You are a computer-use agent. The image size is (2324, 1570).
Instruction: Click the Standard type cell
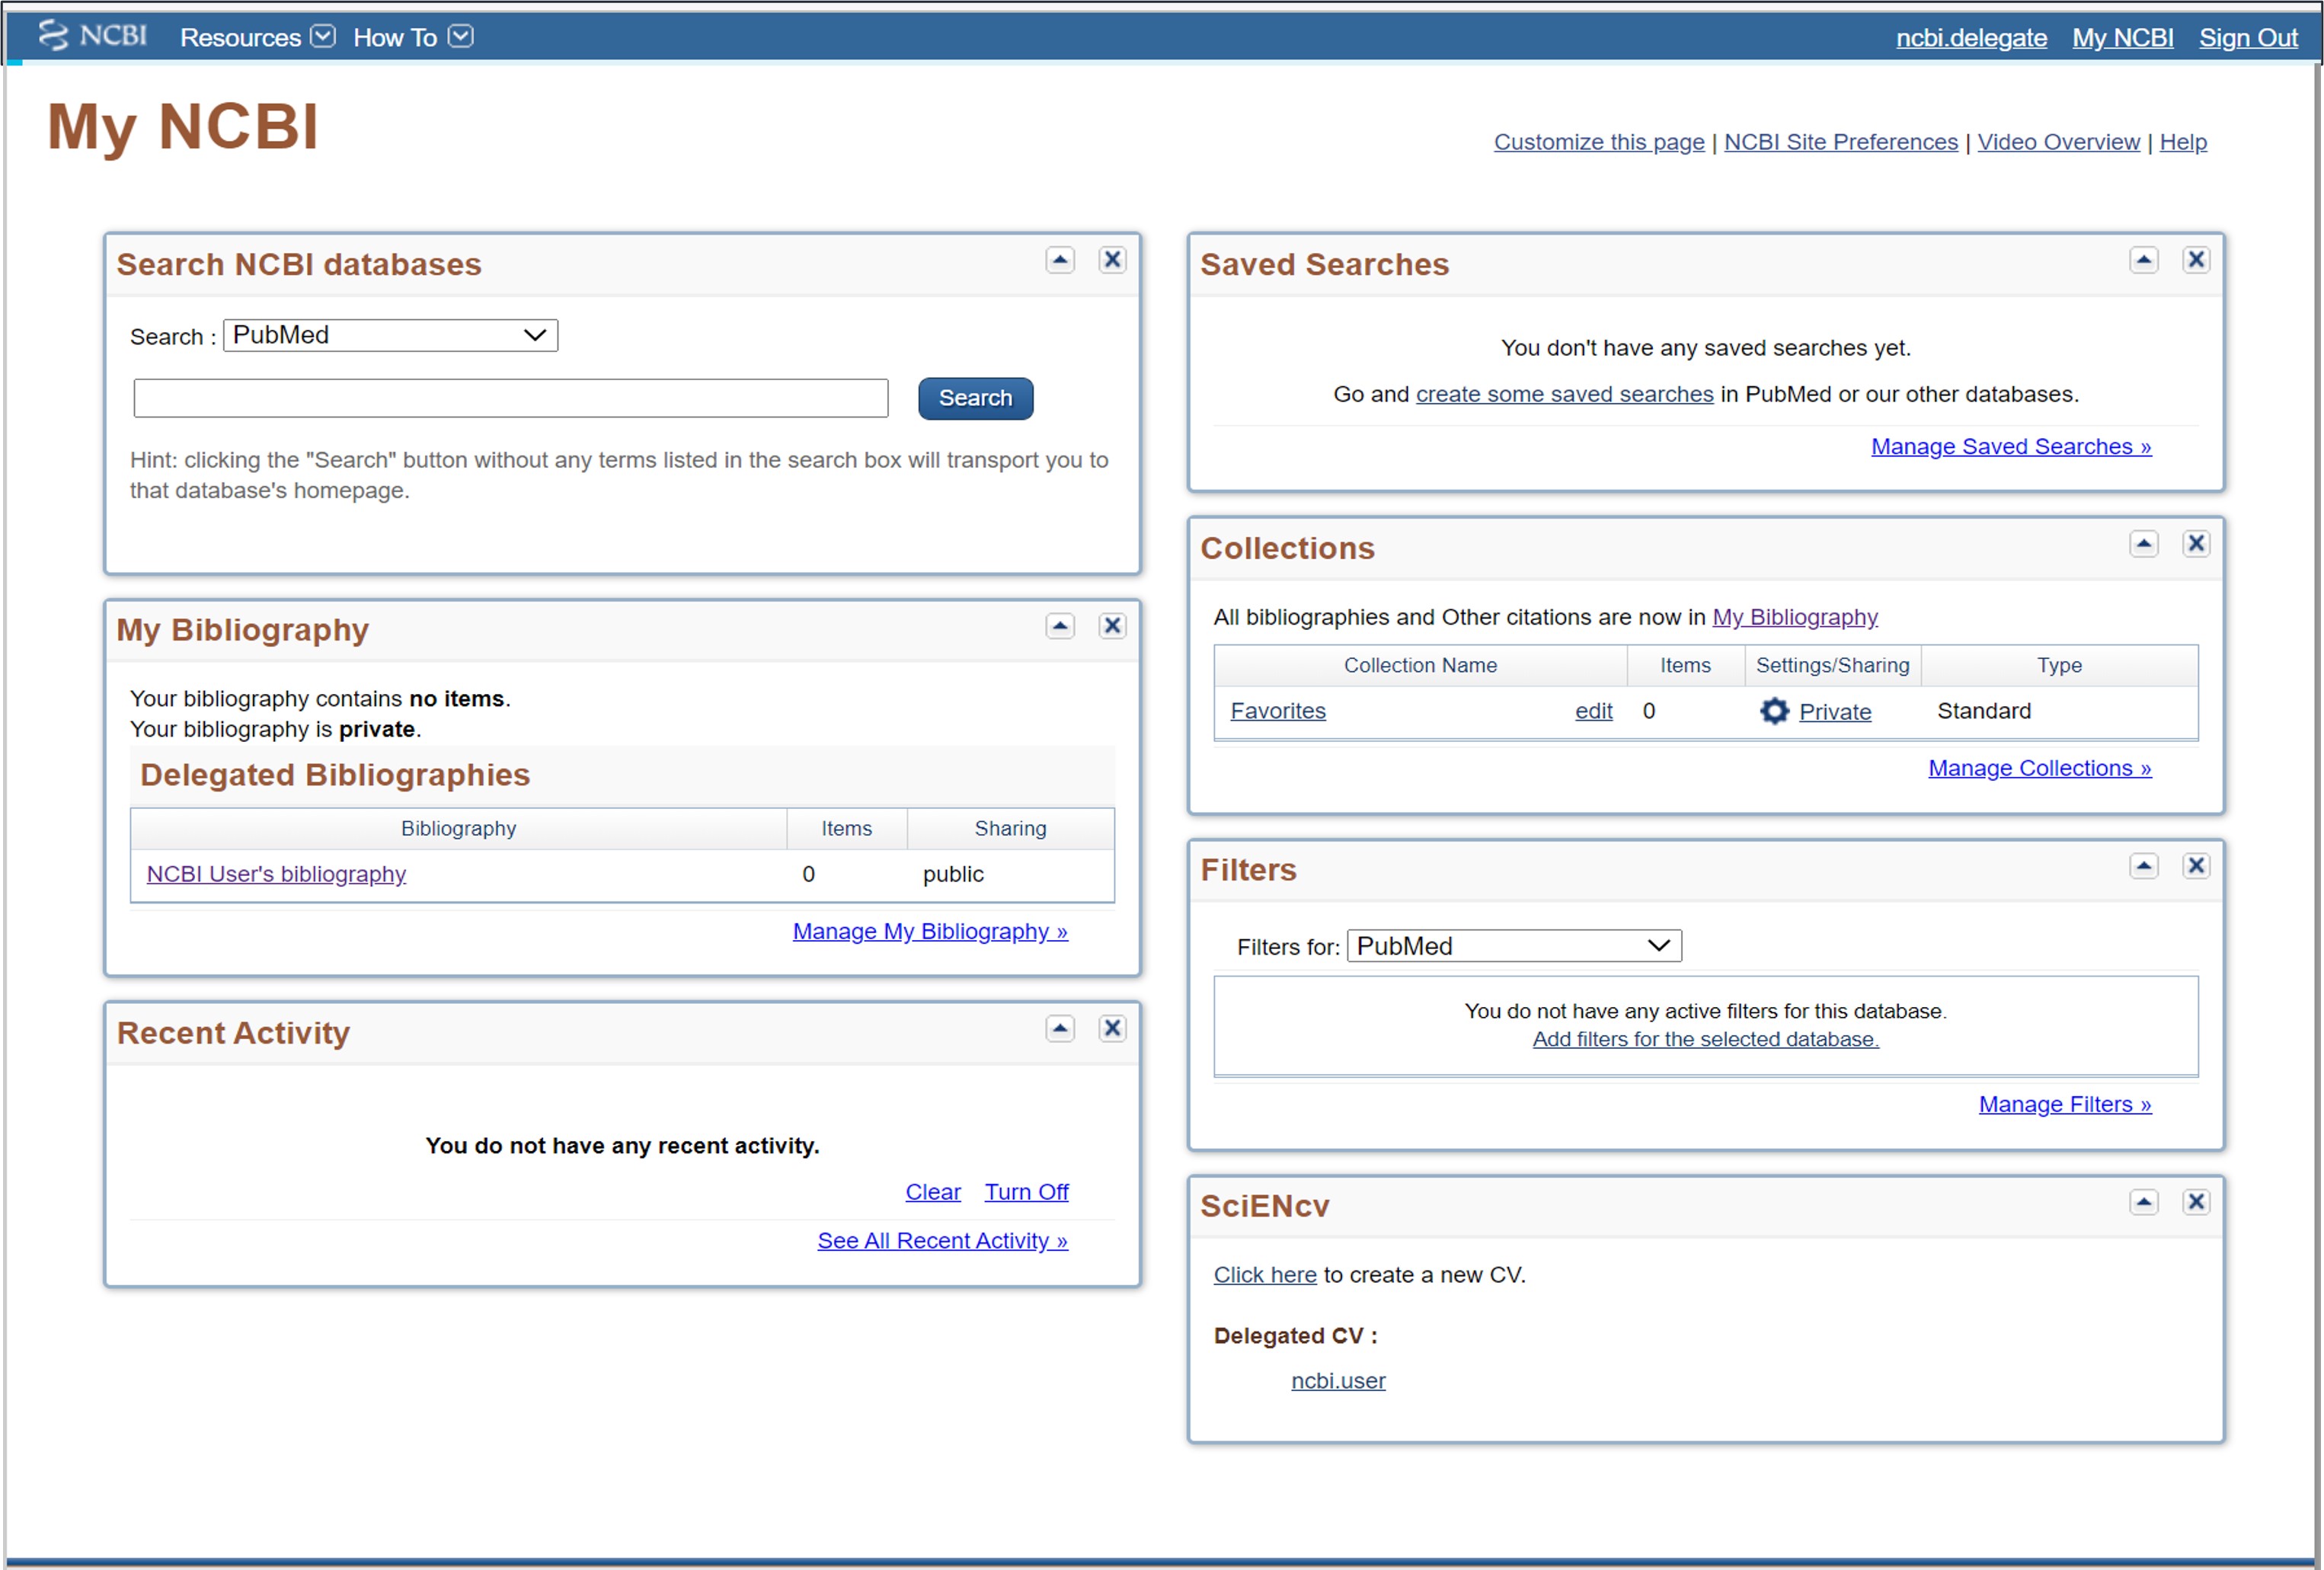point(1984,711)
